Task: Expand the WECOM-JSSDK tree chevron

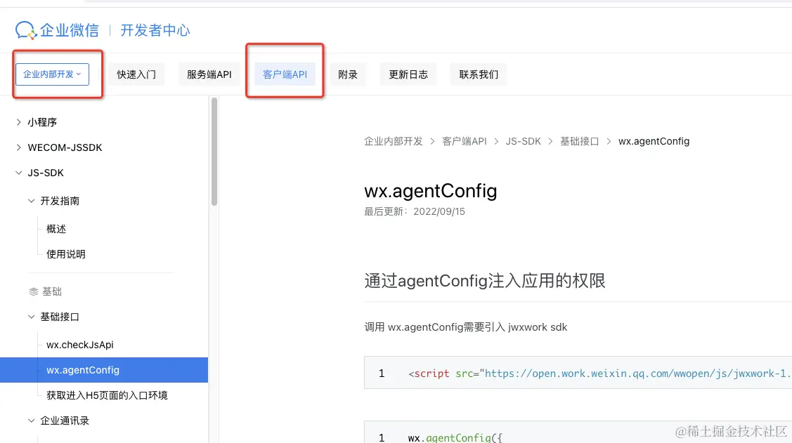Action: [x=19, y=147]
